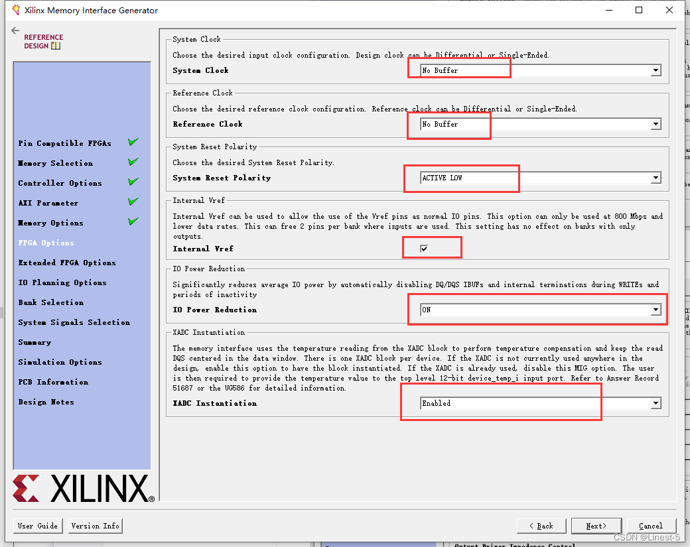Click the Reference Design book icon

pos(56,46)
